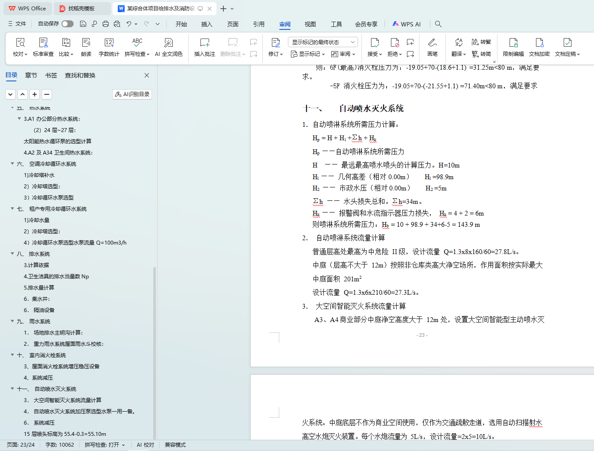The image size is (594, 451).
Task: Click the AI full-text polish (AI 全文润色) icon
Action: [168, 42]
